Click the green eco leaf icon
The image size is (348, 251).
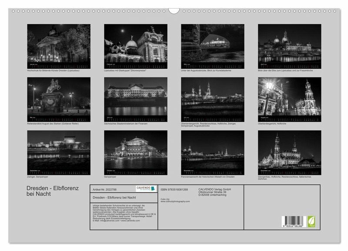pyautogui.click(x=312, y=221)
